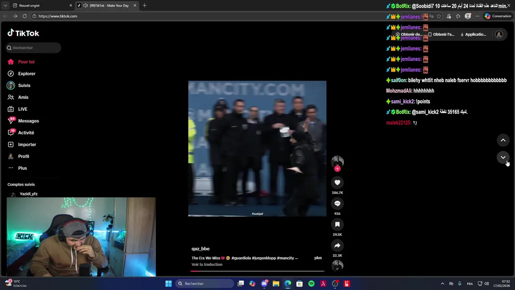Click taskbar Rechercher search box

click(x=205, y=284)
